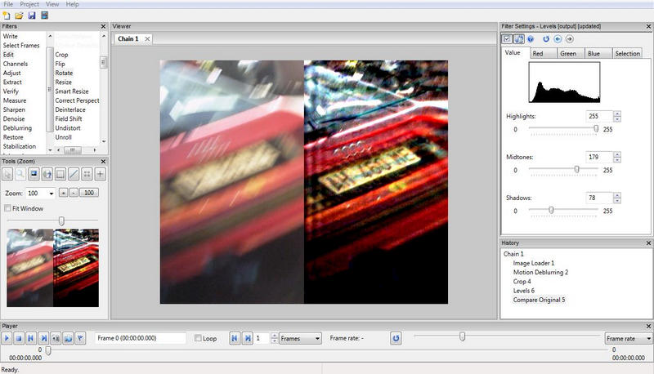Click the Save floppy-disk icon
The image size is (654, 374).
(32, 16)
